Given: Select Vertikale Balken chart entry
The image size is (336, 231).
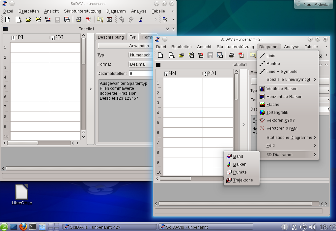Looking at the screenshot, I should coord(288,89).
